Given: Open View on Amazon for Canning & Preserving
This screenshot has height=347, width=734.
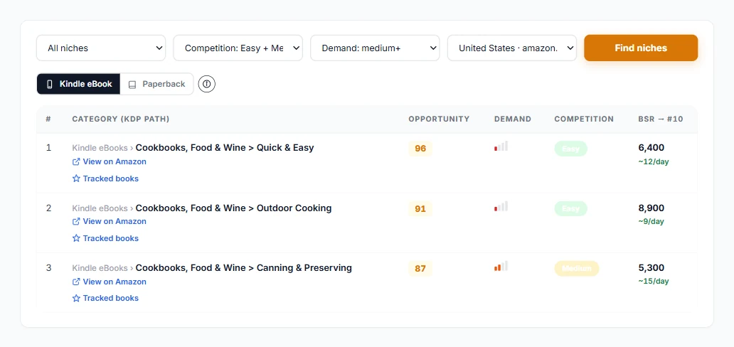Looking at the screenshot, I should [x=109, y=282].
